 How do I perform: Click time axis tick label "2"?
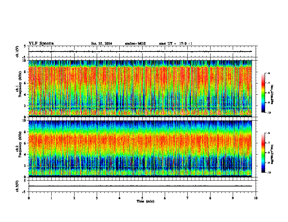coord(74,198)
